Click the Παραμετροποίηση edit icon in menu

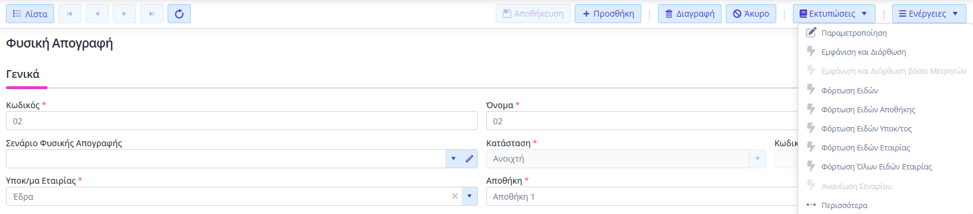coord(811,33)
